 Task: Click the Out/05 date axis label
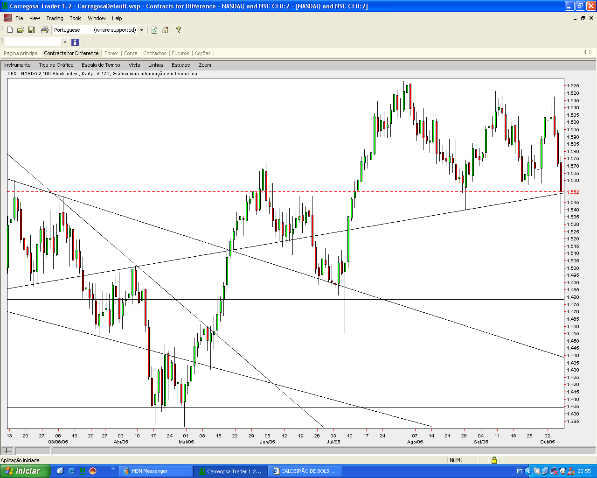click(548, 442)
